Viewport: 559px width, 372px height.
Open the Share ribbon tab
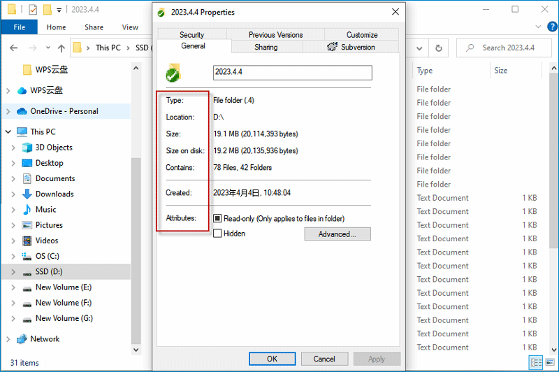[x=94, y=27]
